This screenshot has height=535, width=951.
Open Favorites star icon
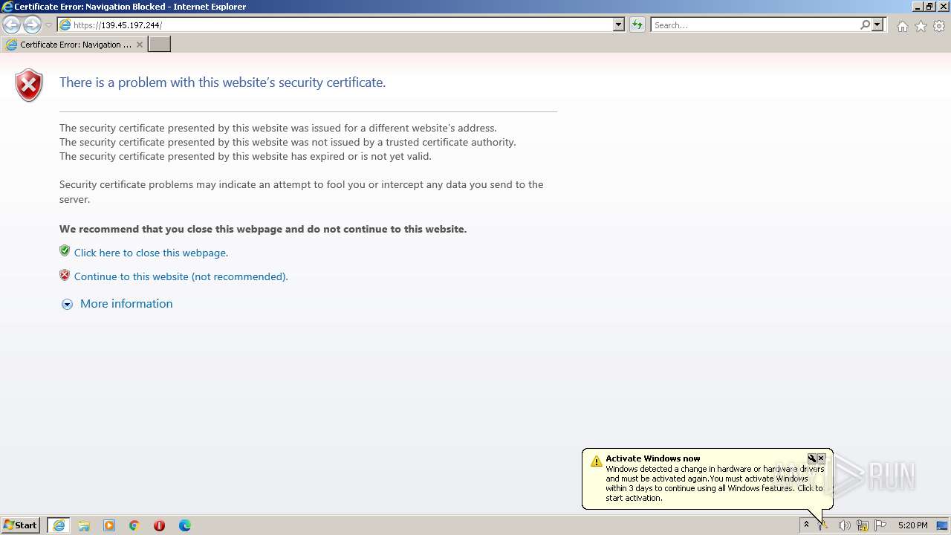921,26
